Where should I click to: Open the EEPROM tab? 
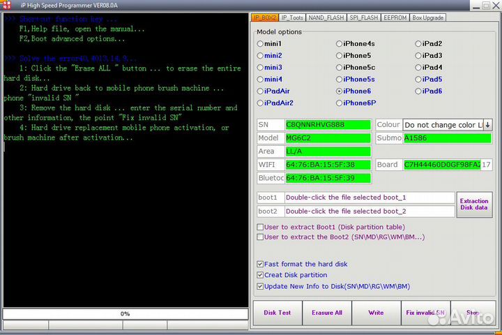[395, 17]
